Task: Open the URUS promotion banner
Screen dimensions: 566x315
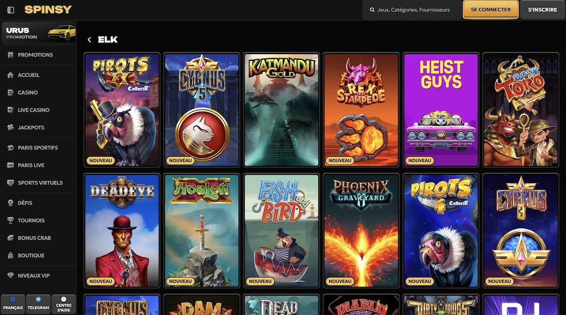Action: pyautogui.click(x=38, y=32)
